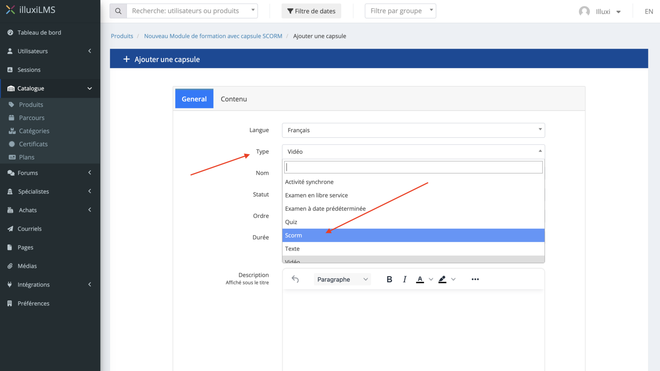Apply the font color A button
This screenshot has height=371, width=660.
tap(420, 279)
